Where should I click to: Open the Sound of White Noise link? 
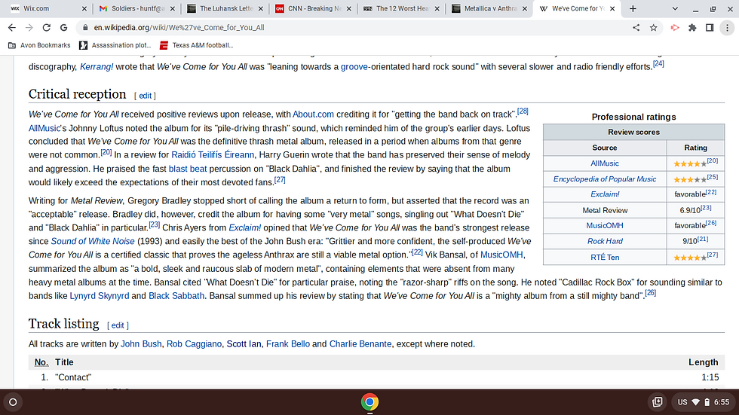[x=93, y=241]
